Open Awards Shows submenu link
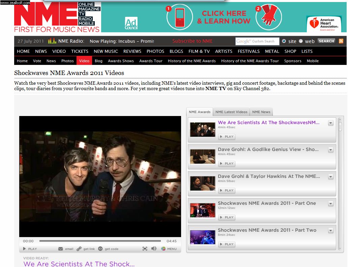Viewport: 348px width, 267px height. [121, 61]
